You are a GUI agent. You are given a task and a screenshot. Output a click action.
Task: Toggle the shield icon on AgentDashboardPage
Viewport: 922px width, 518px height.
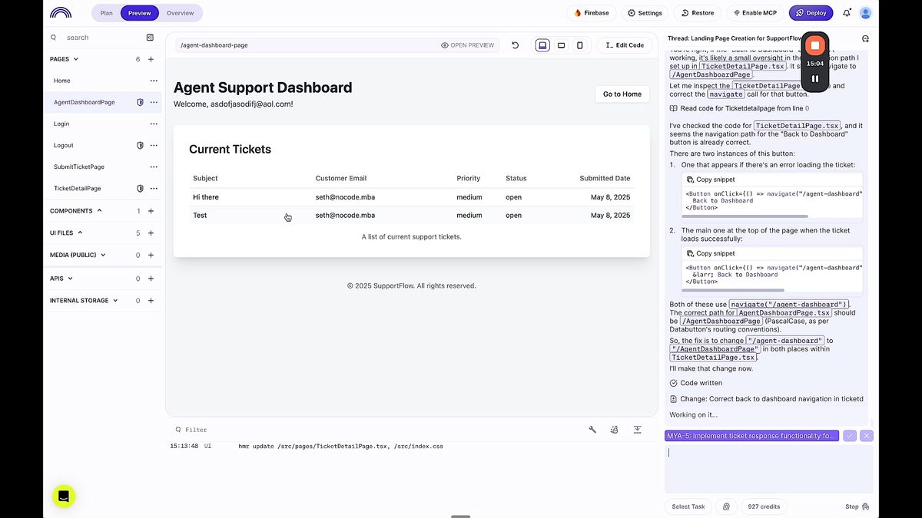pos(140,102)
